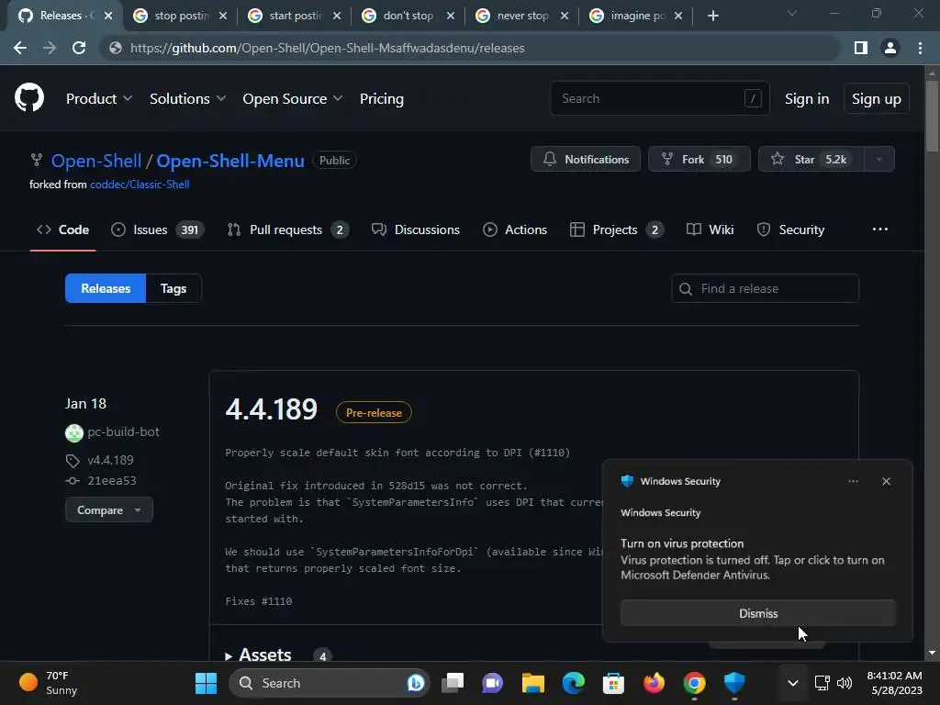The image size is (940, 705).
Task: Open the Pricing link
Action: tap(381, 99)
